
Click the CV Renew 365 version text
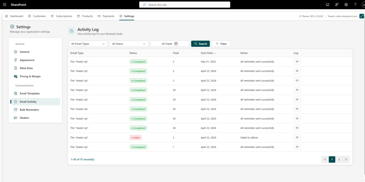(311, 16)
